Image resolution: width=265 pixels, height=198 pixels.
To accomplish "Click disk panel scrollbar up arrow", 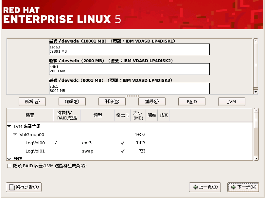I will click(x=256, y=41).
